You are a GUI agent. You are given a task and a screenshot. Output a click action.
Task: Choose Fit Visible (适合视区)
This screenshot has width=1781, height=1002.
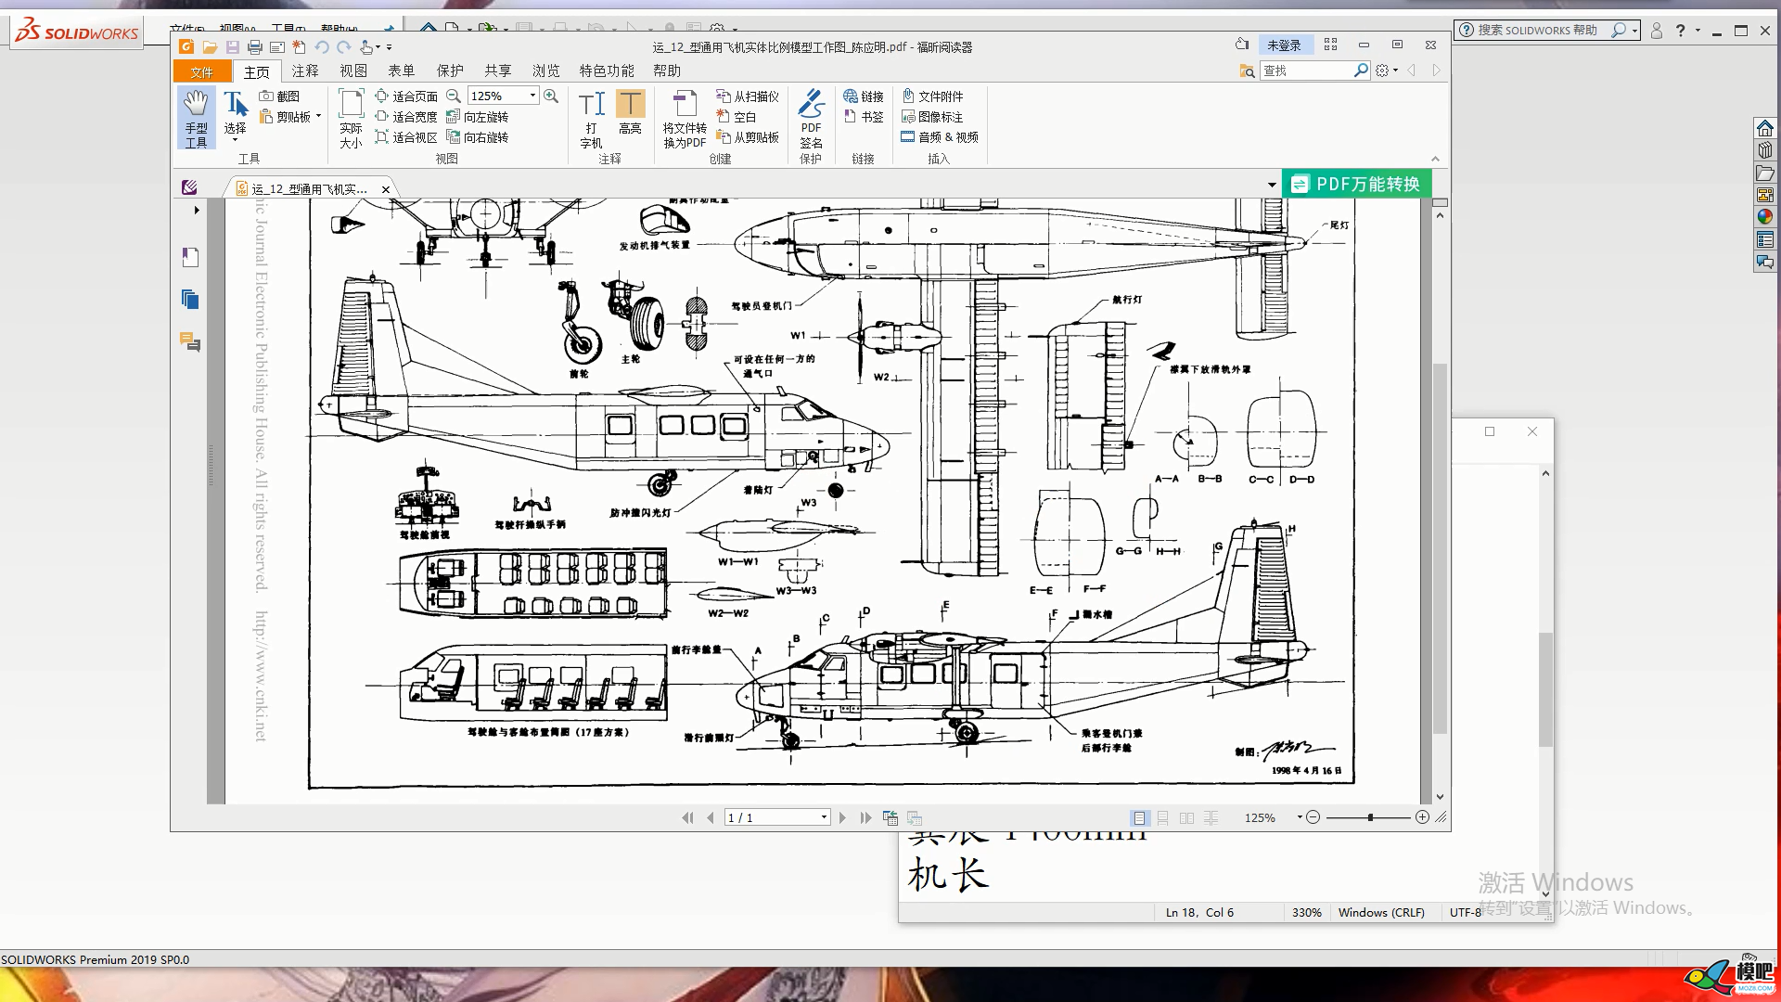pyautogui.click(x=406, y=137)
